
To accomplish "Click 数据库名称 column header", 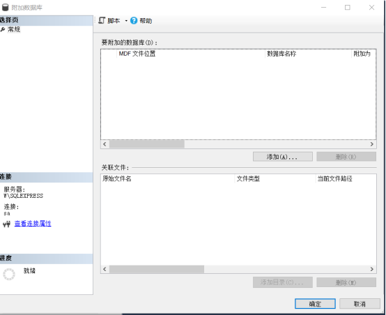I will pos(308,54).
